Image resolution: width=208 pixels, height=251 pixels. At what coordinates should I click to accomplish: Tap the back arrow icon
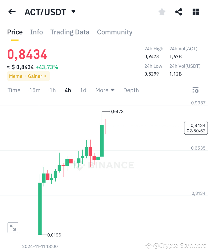coord(12,12)
